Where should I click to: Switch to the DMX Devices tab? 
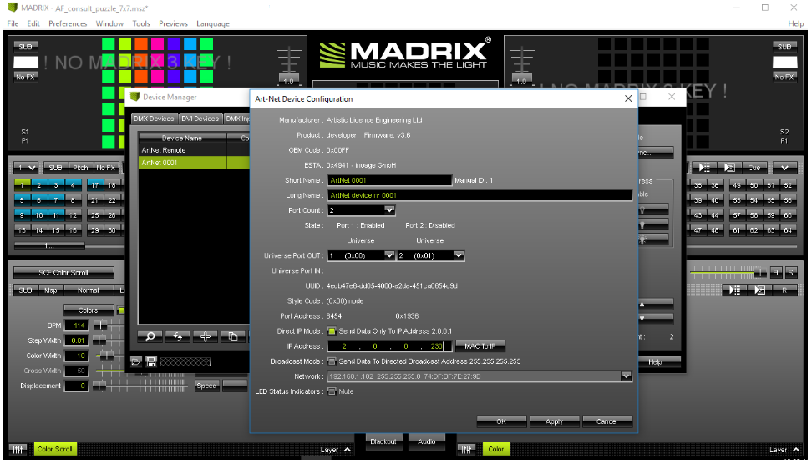[x=154, y=119]
